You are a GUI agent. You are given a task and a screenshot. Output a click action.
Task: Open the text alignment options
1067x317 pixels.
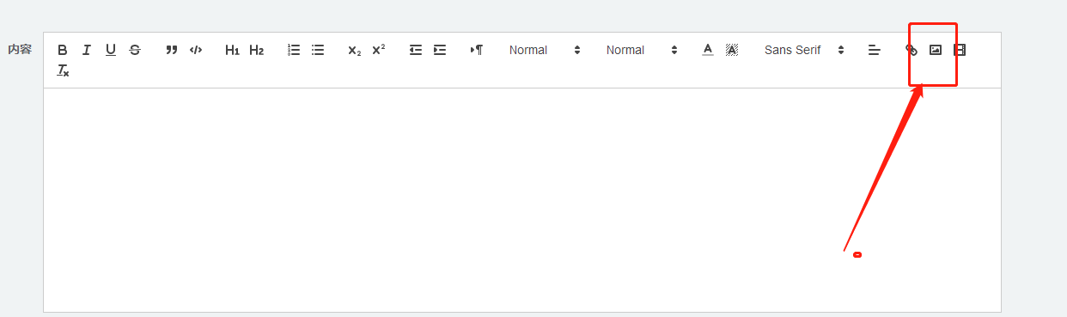pyautogui.click(x=875, y=50)
